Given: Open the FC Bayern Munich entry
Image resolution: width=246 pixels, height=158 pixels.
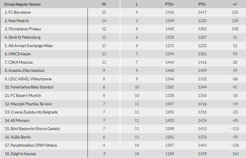Looking at the screenshot, I should pos(26,96).
